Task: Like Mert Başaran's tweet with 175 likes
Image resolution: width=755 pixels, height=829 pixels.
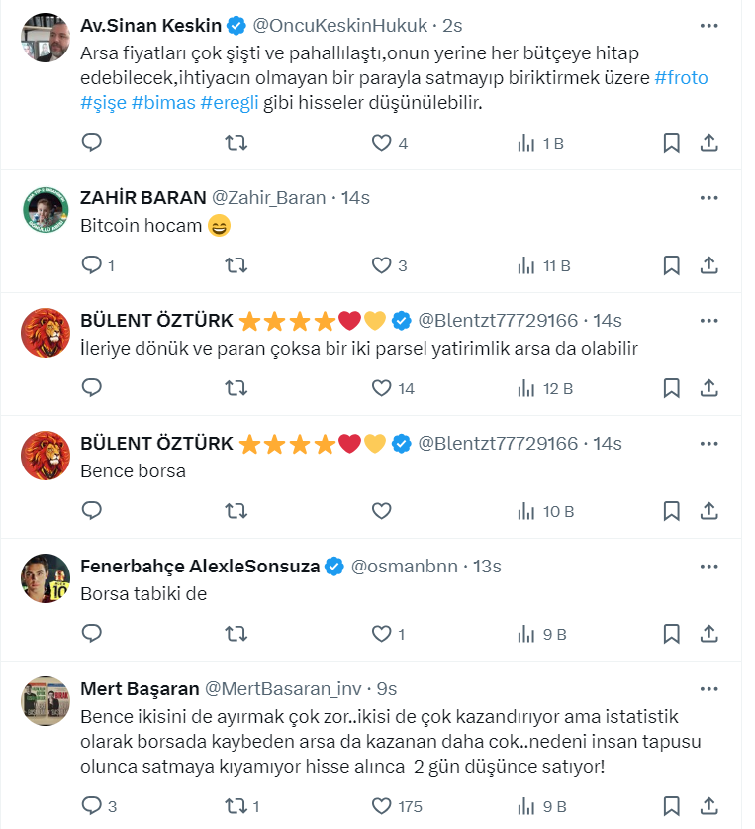Action: click(x=382, y=805)
